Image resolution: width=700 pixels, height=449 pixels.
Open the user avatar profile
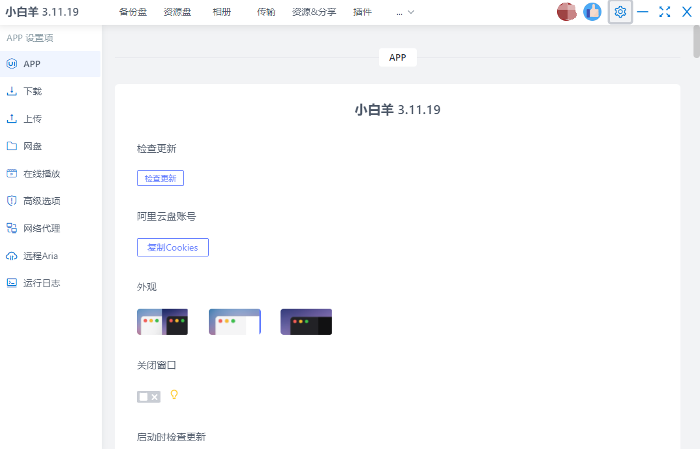[x=566, y=12]
